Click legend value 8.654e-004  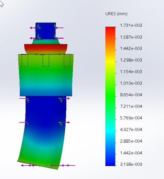131,95
